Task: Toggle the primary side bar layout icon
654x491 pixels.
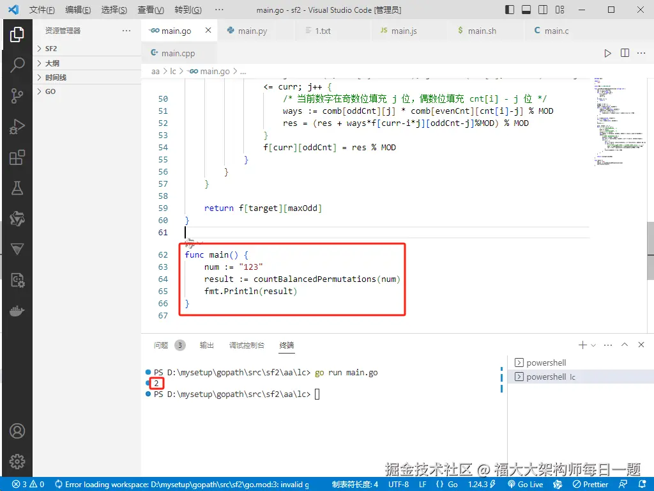Action: point(509,10)
